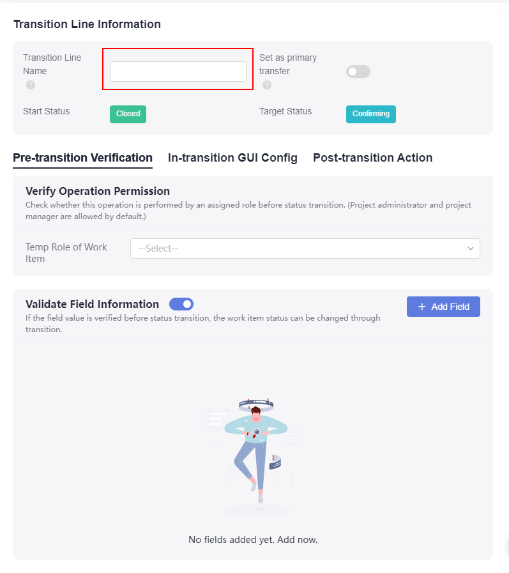
Task: Click the Add Field button label
Action: [x=450, y=307]
